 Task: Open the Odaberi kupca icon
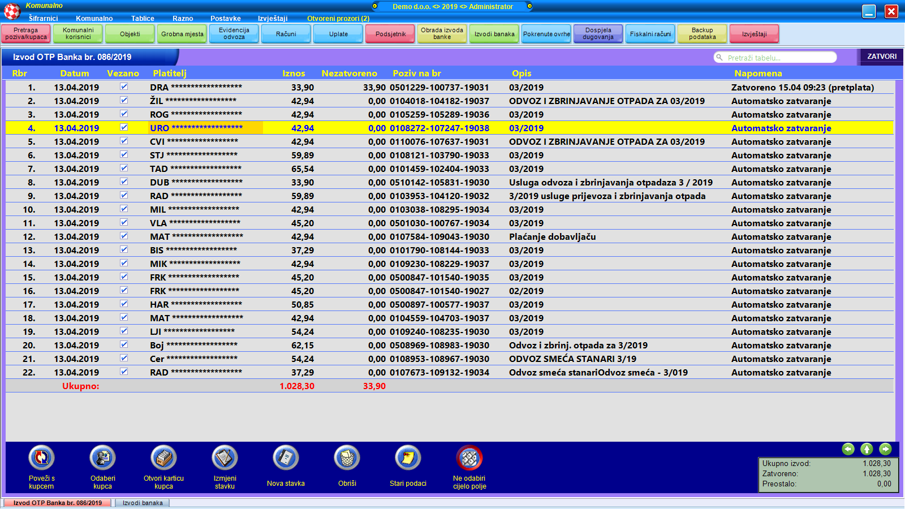click(102, 458)
